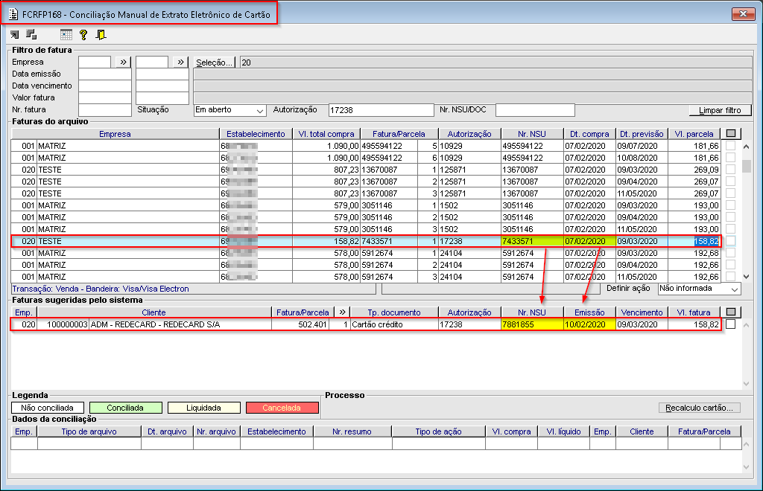This screenshot has height=491, width=763.
Task: Click arrows icon in Faturas sugeridas header
Action: (x=343, y=312)
